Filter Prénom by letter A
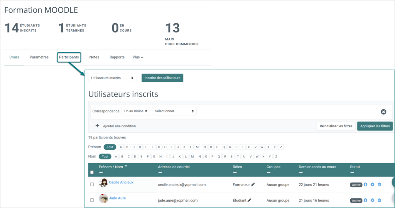This screenshot has width=395, height=208. click(121, 147)
